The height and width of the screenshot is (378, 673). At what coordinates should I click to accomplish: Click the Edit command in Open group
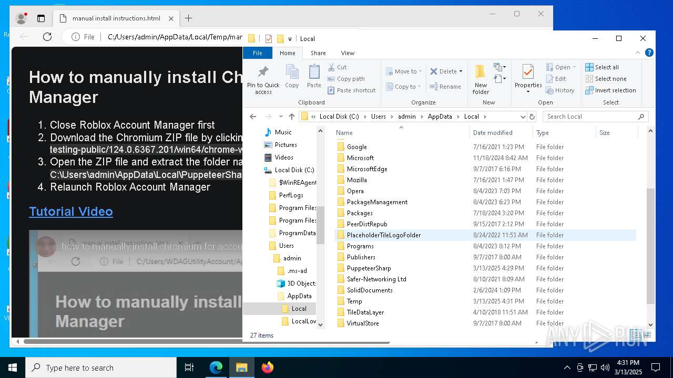(x=556, y=79)
